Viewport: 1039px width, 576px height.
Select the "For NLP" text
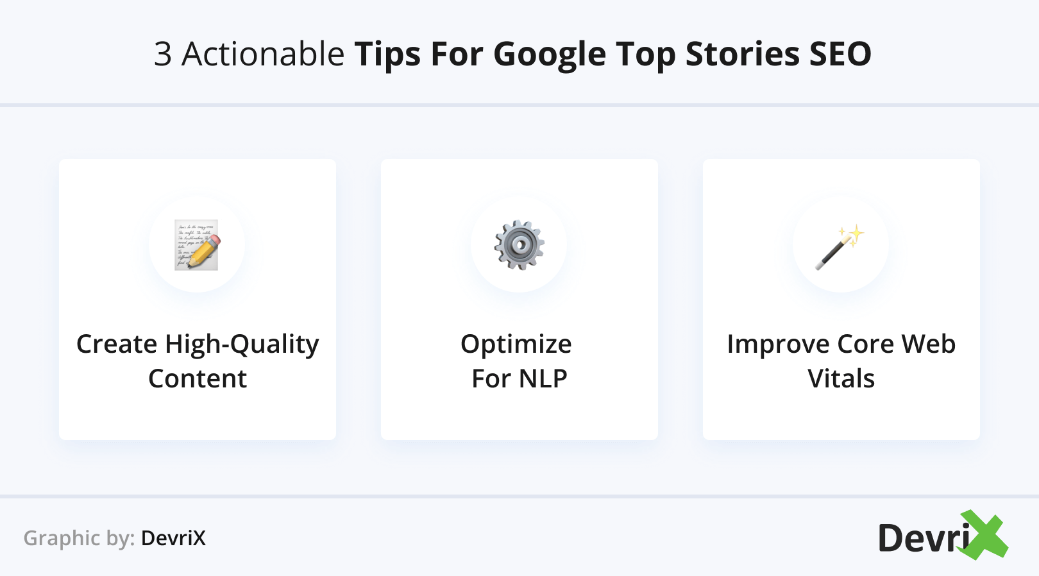[519, 379]
